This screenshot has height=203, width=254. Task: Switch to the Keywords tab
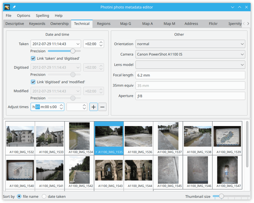37,24
